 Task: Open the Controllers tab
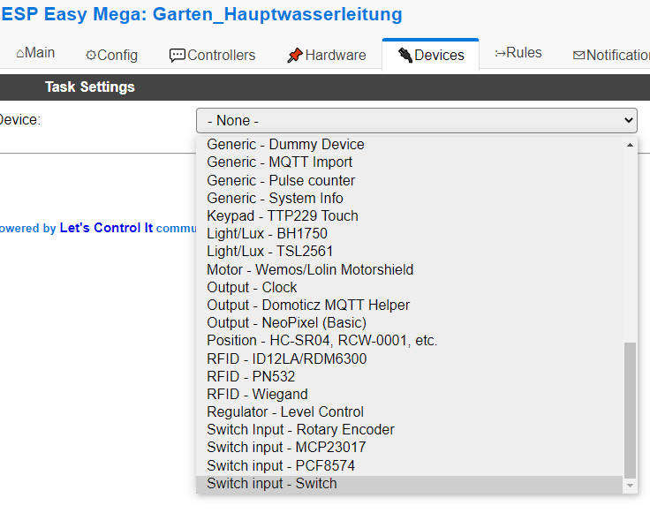coord(212,55)
